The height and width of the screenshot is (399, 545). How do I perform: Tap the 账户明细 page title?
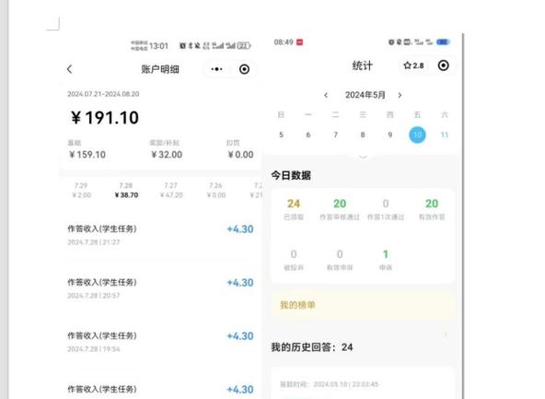click(160, 69)
